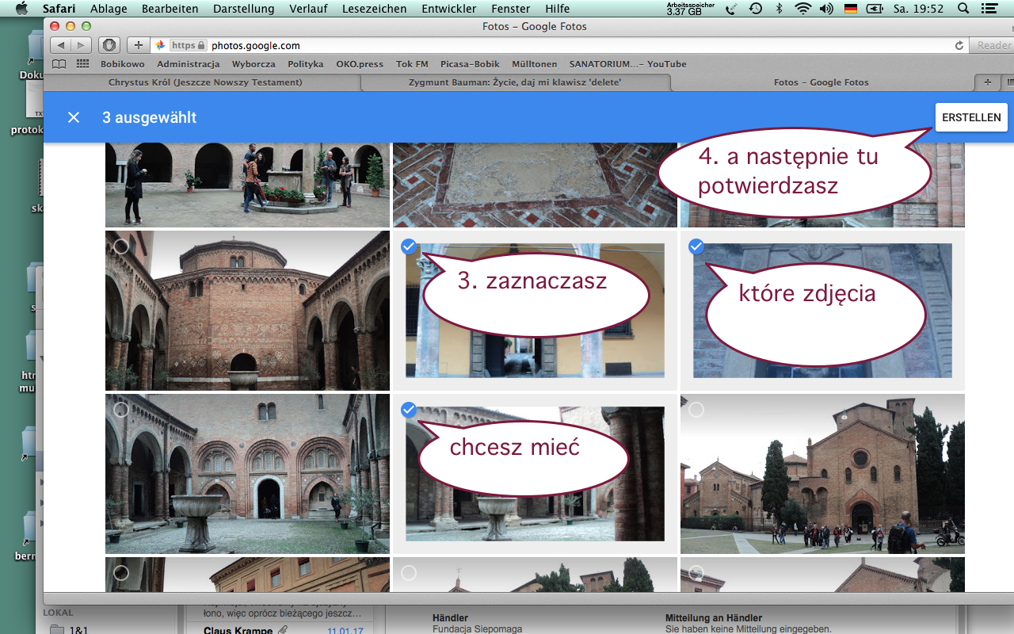
Task: Open the church square photo thumbnail
Action: pos(822,474)
